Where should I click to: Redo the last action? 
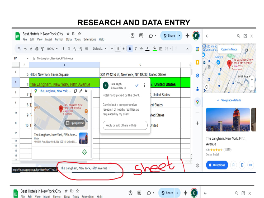31,49
